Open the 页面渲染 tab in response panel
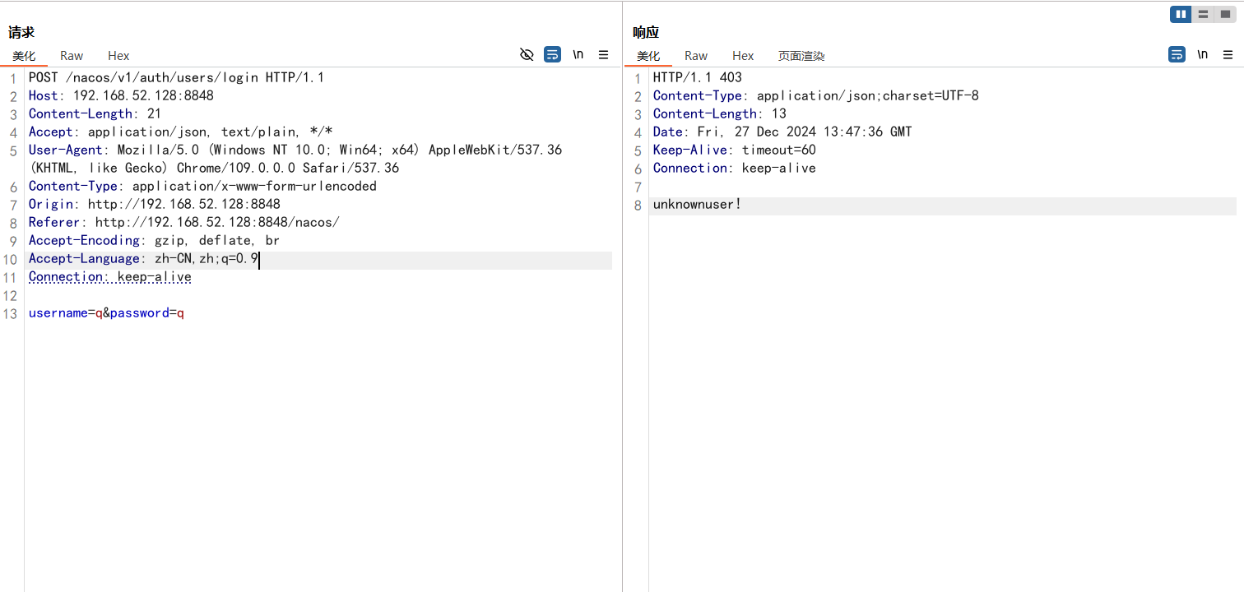 [801, 56]
